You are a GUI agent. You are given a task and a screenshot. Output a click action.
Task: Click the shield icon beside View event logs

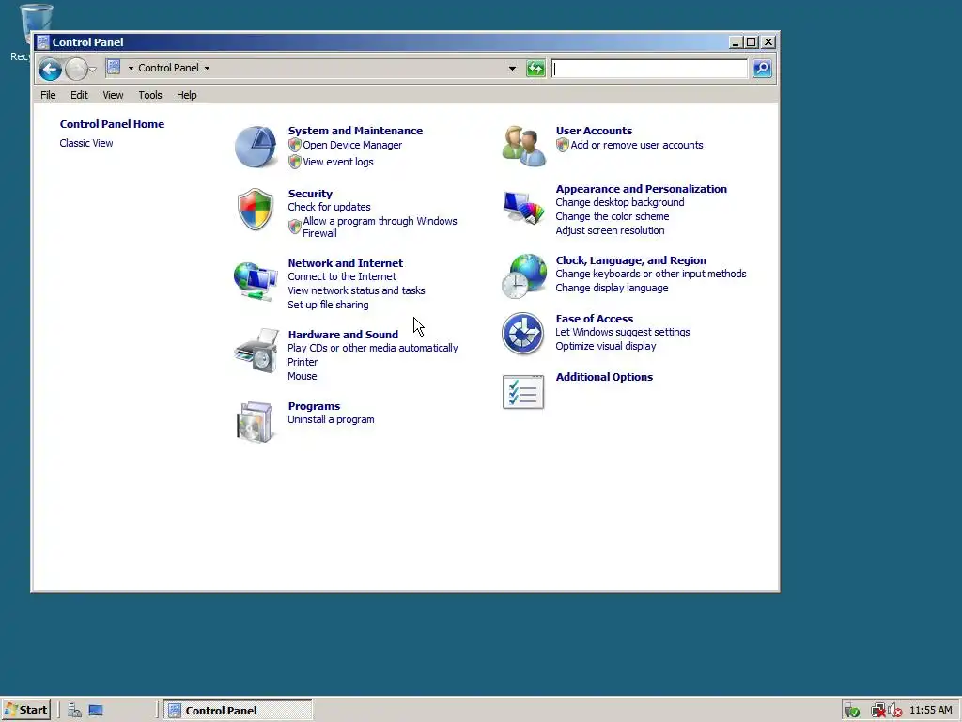[294, 162]
